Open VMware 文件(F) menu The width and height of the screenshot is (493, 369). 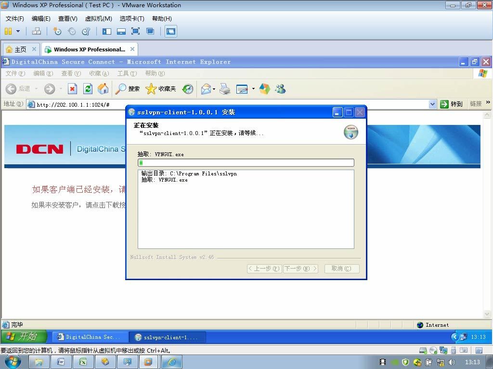coord(15,19)
